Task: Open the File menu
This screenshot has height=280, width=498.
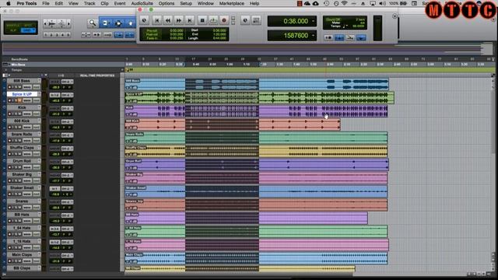Action: pyautogui.click(x=46, y=3)
